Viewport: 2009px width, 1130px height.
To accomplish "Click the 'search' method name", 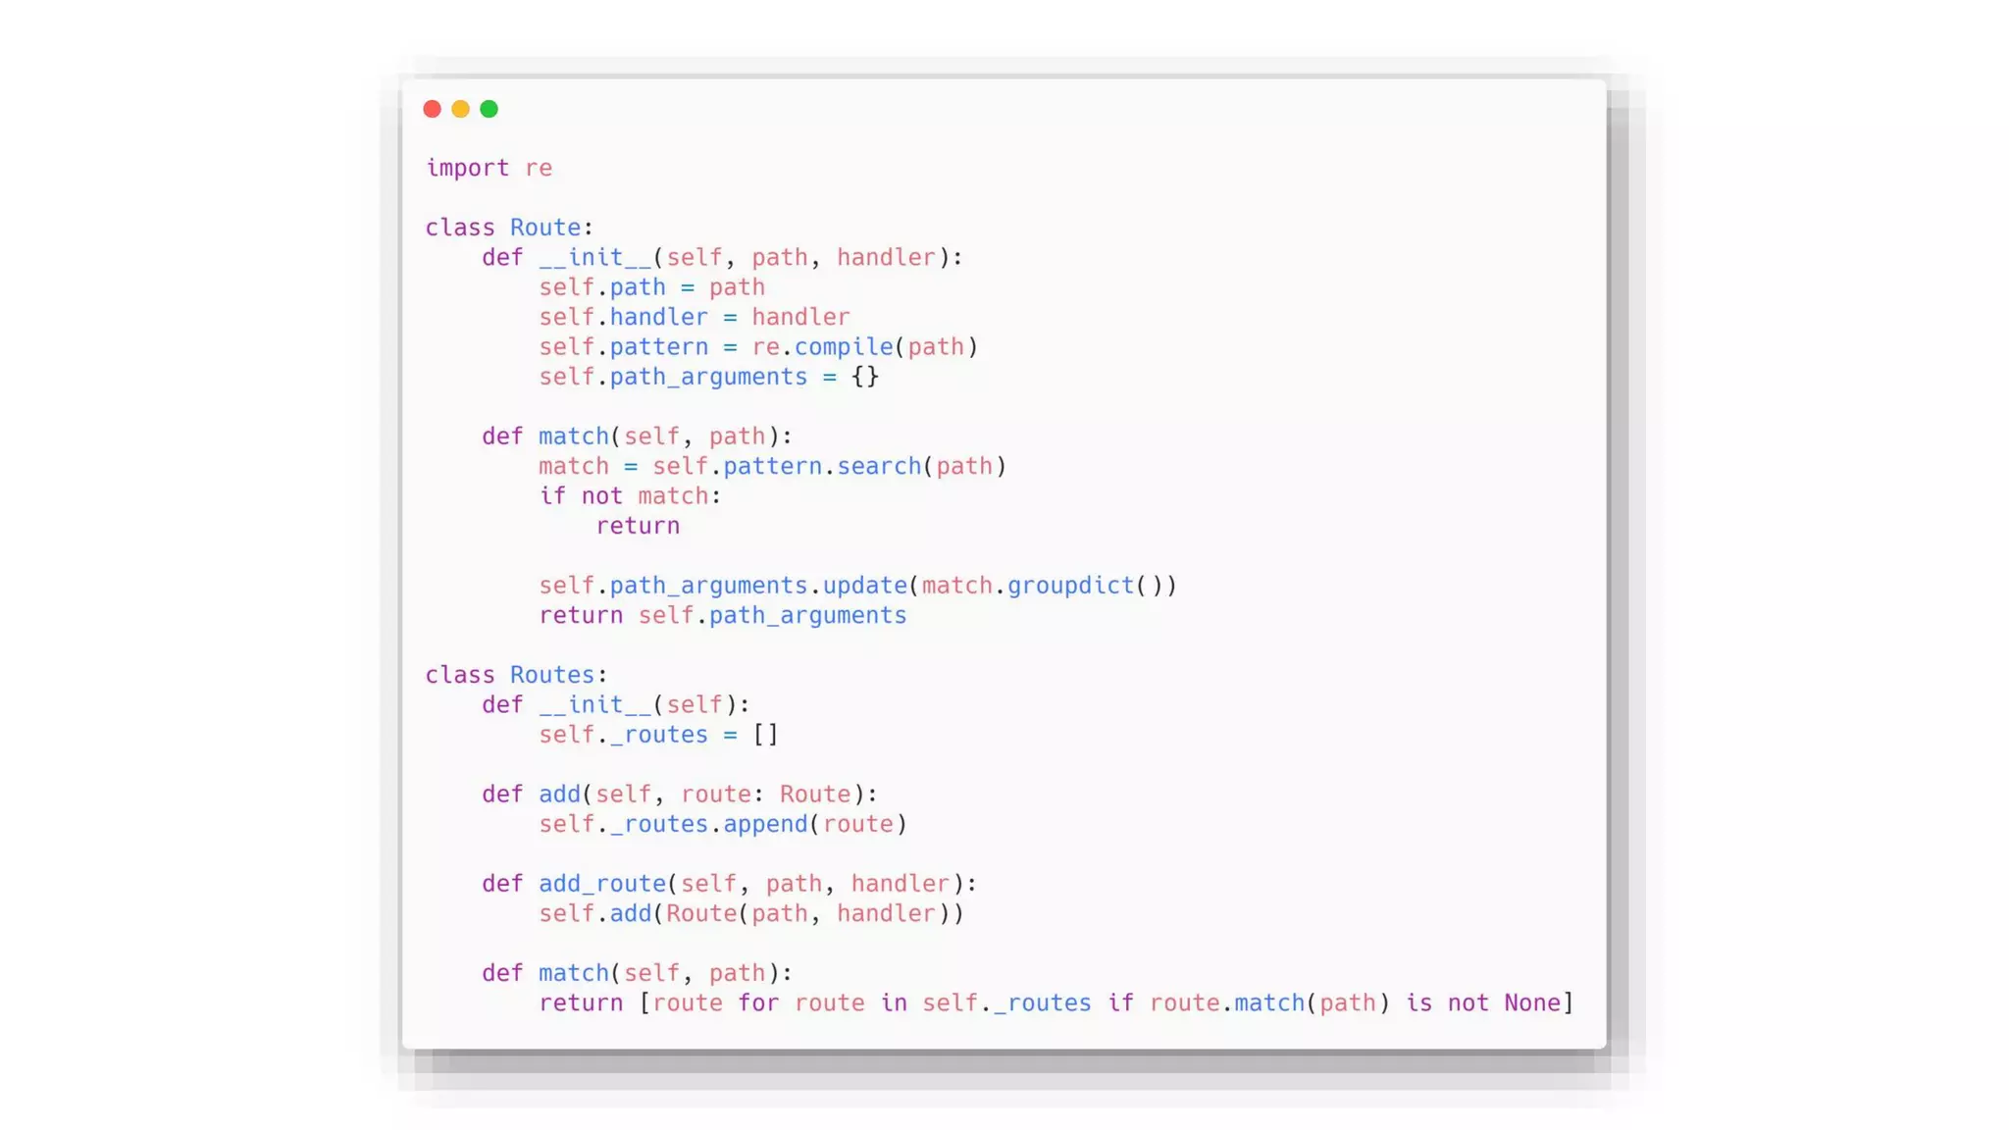I will [879, 466].
